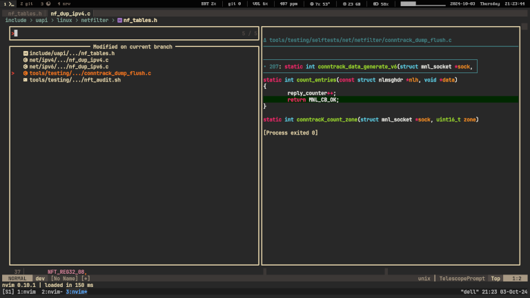Switch to the nf_dup_ipv4.c buffer tab

pyautogui.click(x=70, y=13)
